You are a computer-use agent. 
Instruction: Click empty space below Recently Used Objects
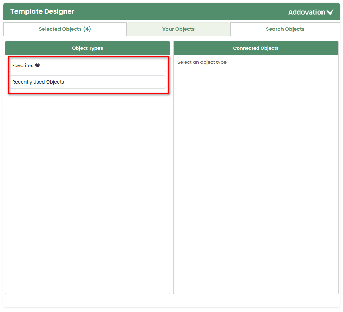87,179
